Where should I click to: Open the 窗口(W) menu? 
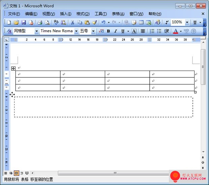click(x=137, y=14)
